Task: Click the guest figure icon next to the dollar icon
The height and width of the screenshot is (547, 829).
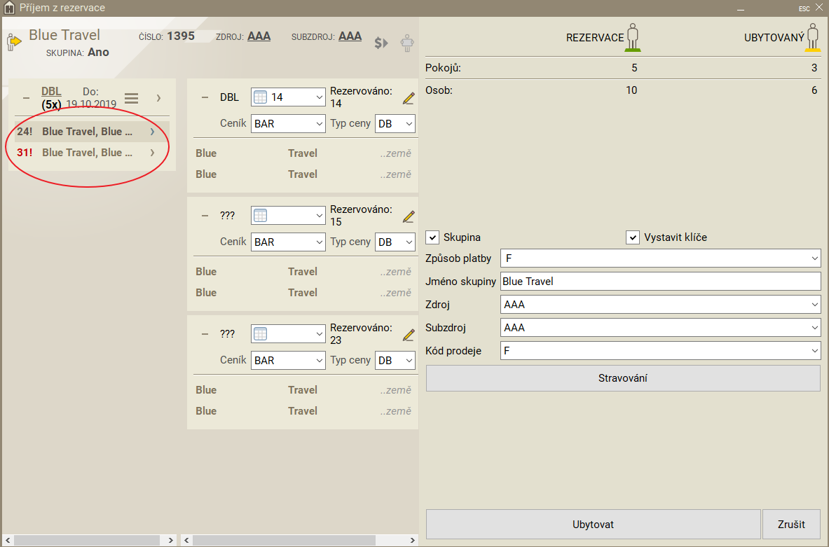Action: pyautogui.click(x=406, y=43)
